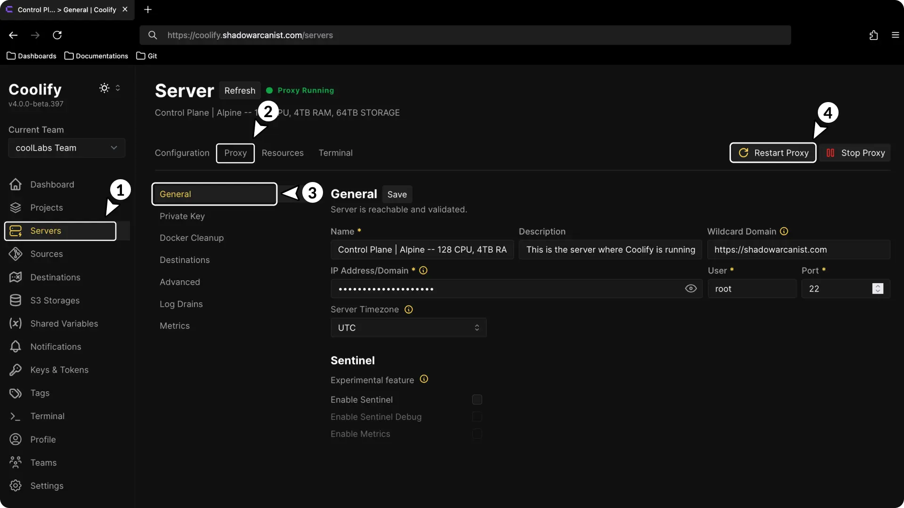
Task: Open the coolLabs Team dropdown
Action: coord(66,148)
